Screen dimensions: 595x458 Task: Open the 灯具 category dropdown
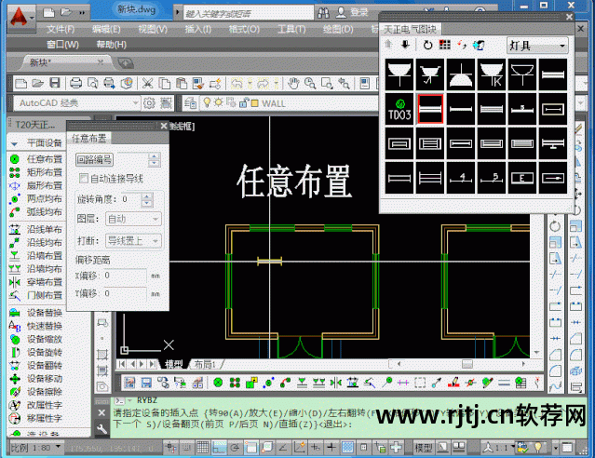click(x=537, y=46)
